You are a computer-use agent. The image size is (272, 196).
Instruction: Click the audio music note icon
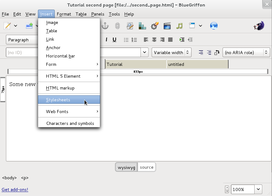[x=179, y=26]
